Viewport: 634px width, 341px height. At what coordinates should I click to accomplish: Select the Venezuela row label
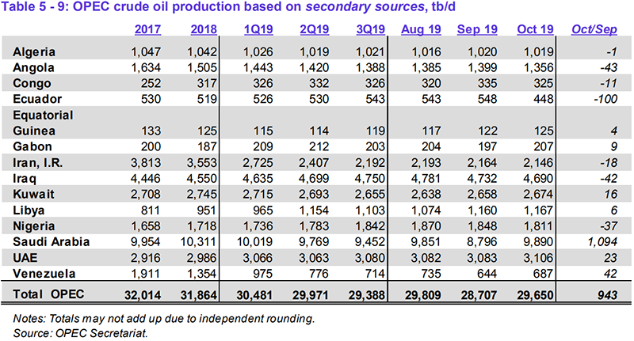[44, 274]
